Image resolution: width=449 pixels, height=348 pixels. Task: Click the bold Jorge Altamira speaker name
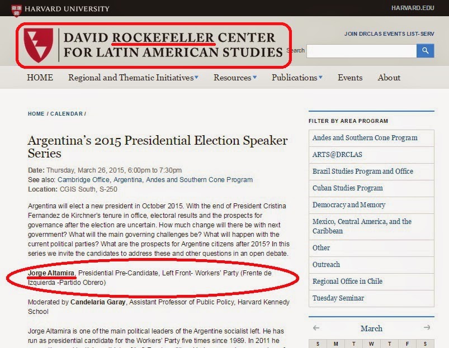51,273
